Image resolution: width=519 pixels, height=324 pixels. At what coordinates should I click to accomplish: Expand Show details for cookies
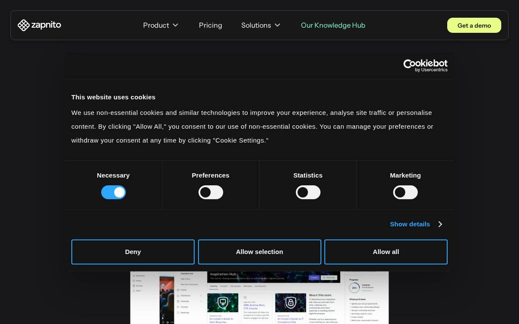pos(416,224)
